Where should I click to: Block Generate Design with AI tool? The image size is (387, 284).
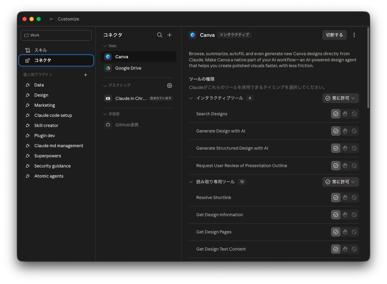(x=354, y=131)
